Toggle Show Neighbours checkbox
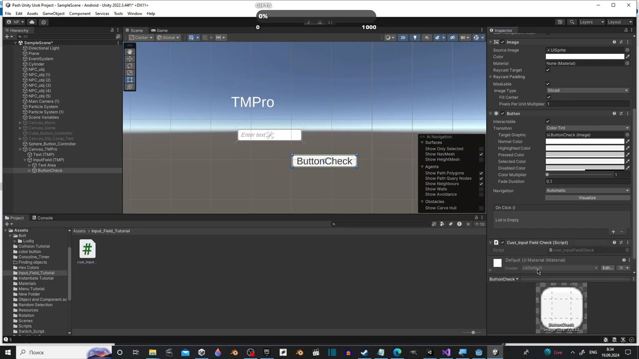 click(x=481, y=184)
